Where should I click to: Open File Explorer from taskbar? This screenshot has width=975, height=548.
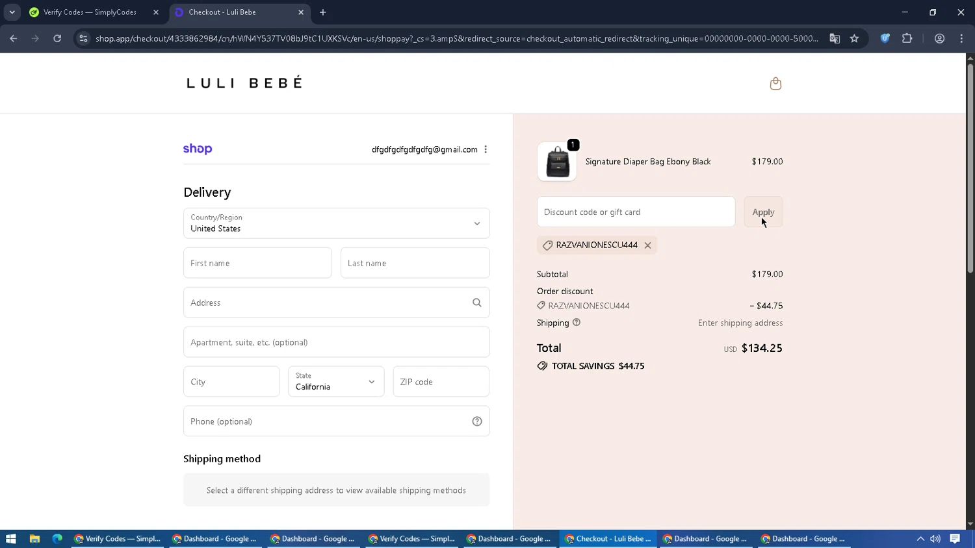tap(34, 539)
